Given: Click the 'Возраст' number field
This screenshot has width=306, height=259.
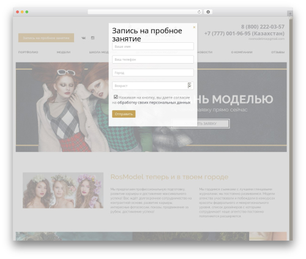Looking at the screenshot, I should (x=153, y=86).
